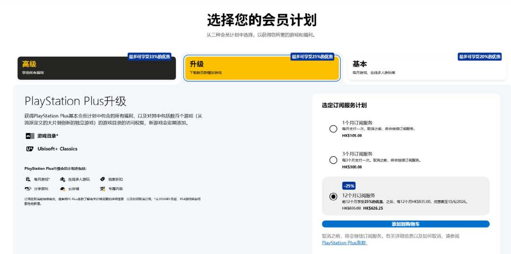Click the 游戏目录 catalog icon
Image resolution: width=511 pixels, height=254 pixels.
tap(30, 136)
